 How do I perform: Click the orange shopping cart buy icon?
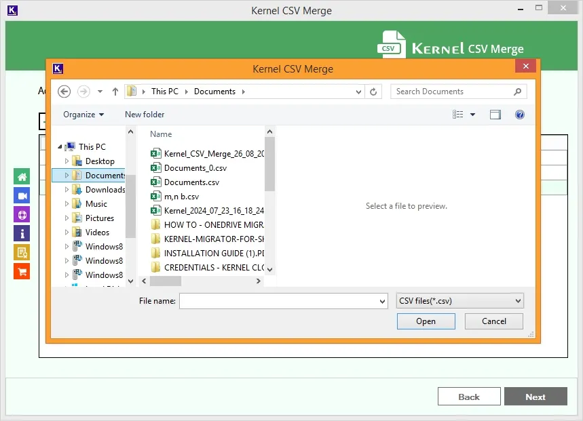(x=22, y=271)
